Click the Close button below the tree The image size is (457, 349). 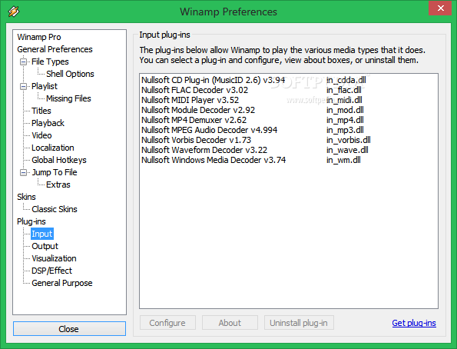click(x=69, y=329)
